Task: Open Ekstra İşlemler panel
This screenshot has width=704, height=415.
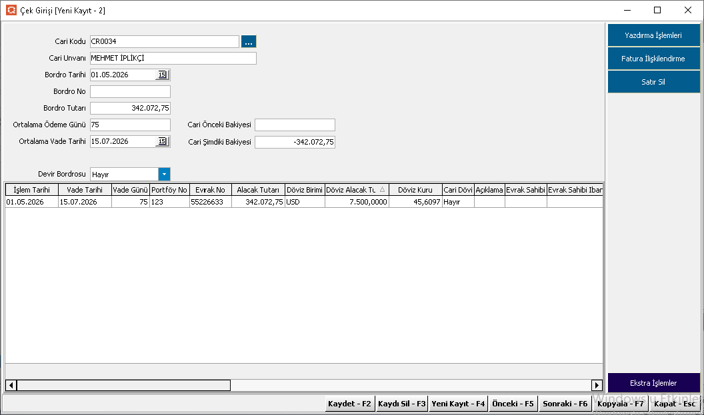Action: click(x=653, y=383)
